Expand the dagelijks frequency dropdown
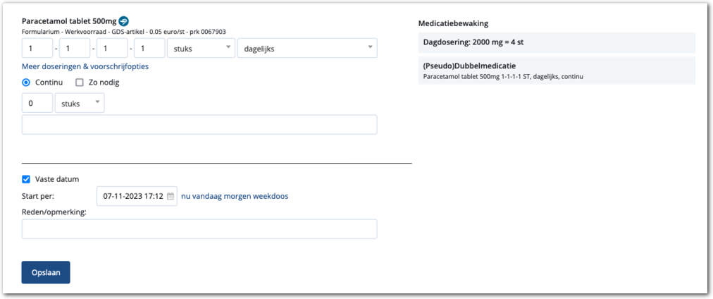The image size is (713, 299). tap(306, 48)
